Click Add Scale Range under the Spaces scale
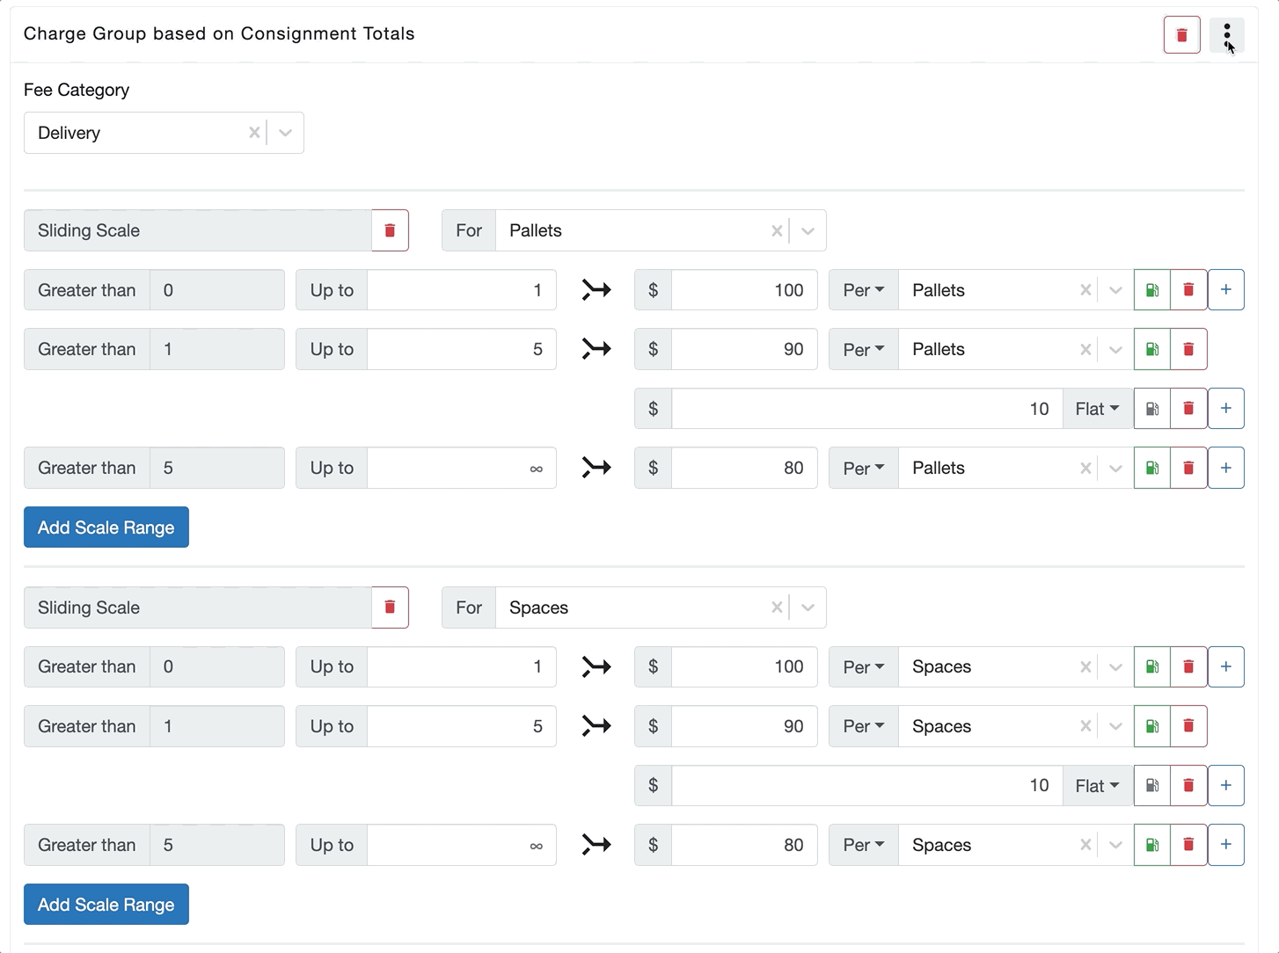Image resolution: width=1279 pixels, height=953 pixels. click(106, 905)
